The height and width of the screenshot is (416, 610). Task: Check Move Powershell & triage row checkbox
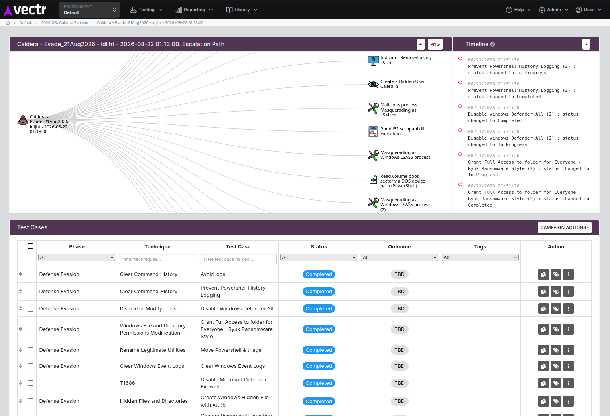point(31,350)
